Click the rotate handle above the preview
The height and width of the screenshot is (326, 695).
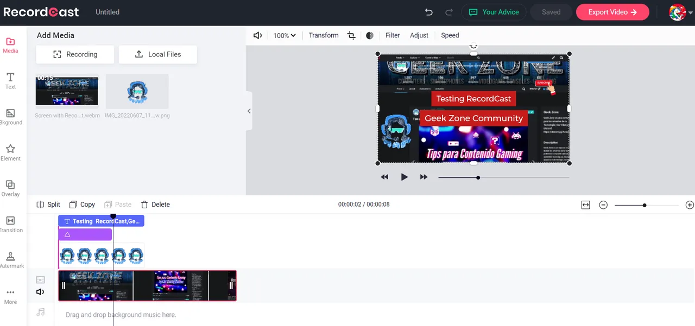point(473,46)
